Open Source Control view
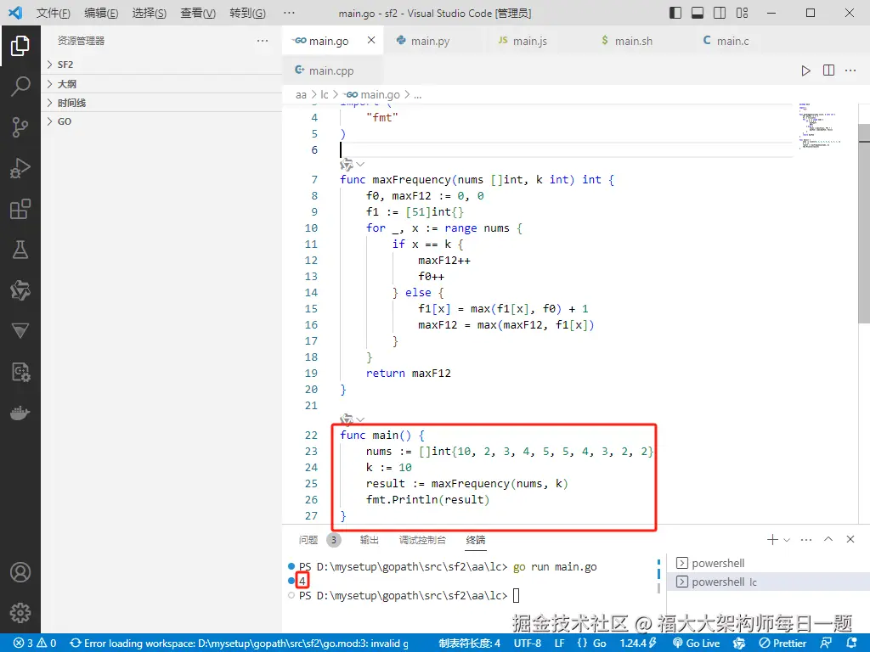This screenshot has height=652, width=870. click(20, 127)
